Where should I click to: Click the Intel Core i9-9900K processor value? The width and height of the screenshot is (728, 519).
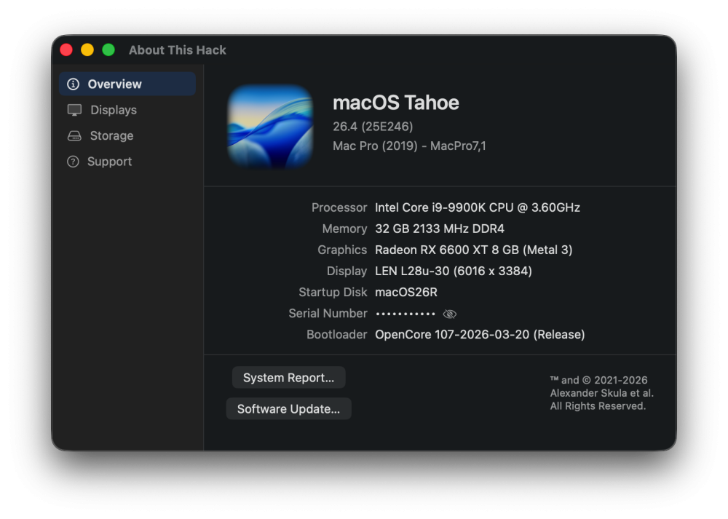[x=478, y=207]
